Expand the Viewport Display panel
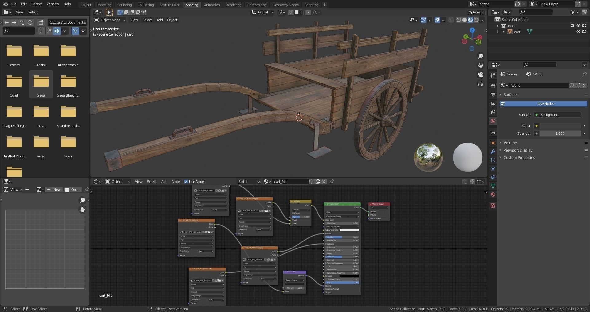 click(518, 150)
